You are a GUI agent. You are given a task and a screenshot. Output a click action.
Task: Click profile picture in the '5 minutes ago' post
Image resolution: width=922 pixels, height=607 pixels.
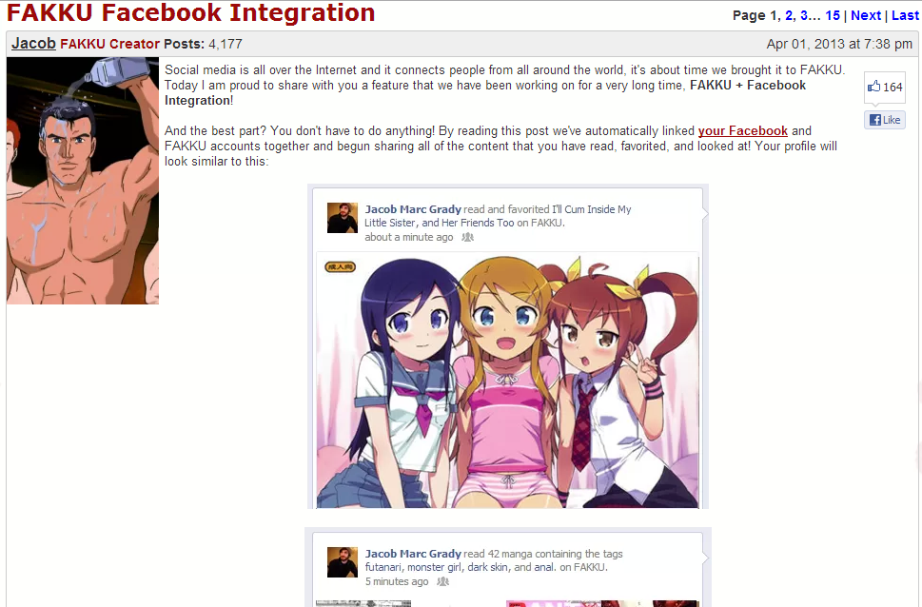click(343, 562)
